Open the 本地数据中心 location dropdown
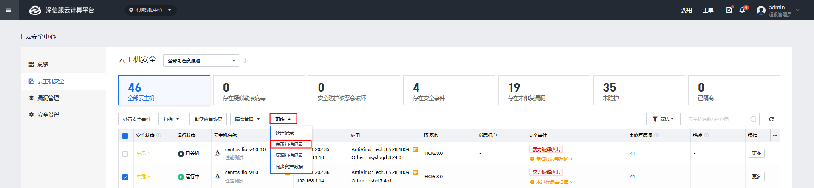Image resolution: width=814 pixels, height=188 pixels. point(150,10)
